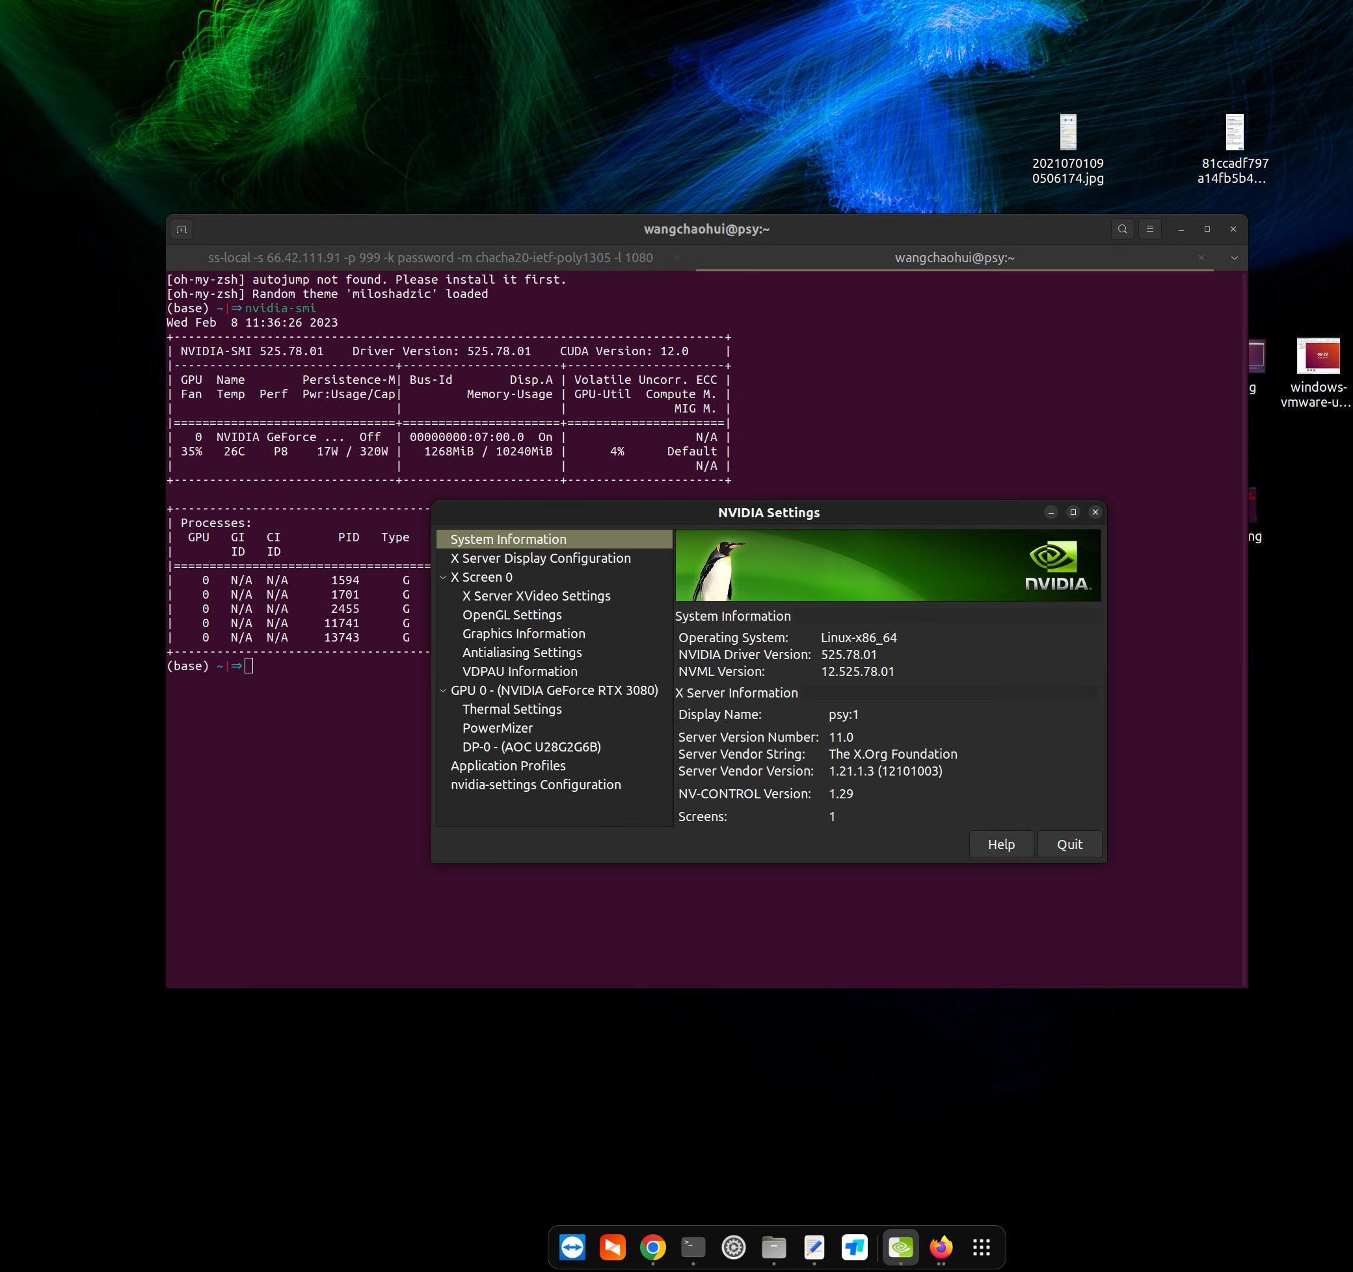The image size is (1353, 1272).
Task: Open the 81ccadf797a14fb5b4 desktop file
Action: 1234,149
